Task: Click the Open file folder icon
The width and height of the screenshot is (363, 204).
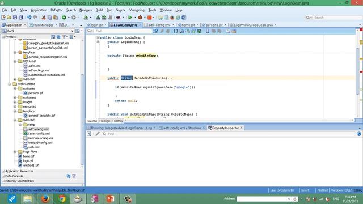Action: click(9, 18)
